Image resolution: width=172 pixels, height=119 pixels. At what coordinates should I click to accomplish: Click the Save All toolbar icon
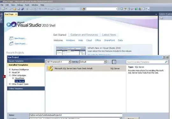22,9
